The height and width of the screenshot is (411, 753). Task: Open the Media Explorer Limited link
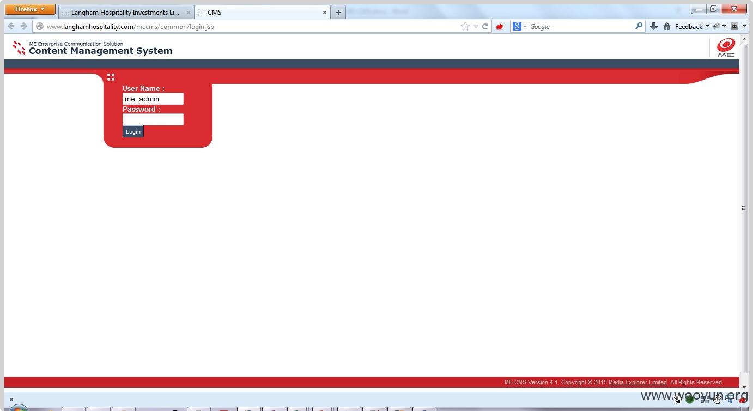pyautogui.click(x=637, y=382)
